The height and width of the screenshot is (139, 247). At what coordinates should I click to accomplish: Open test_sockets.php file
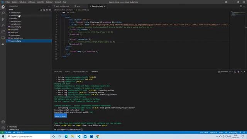pos(17,38)
